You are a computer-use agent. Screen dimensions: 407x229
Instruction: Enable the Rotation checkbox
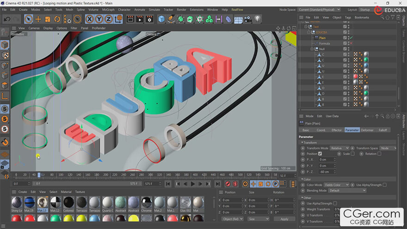coord(379,154)
